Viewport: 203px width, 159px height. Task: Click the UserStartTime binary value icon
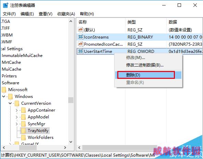point(80,52)
